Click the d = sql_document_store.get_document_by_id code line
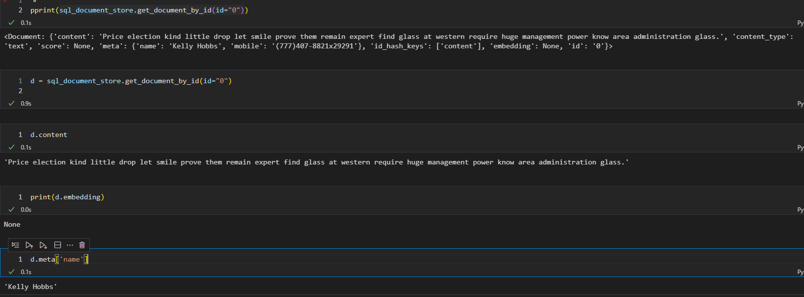 [x=131, y=81]
